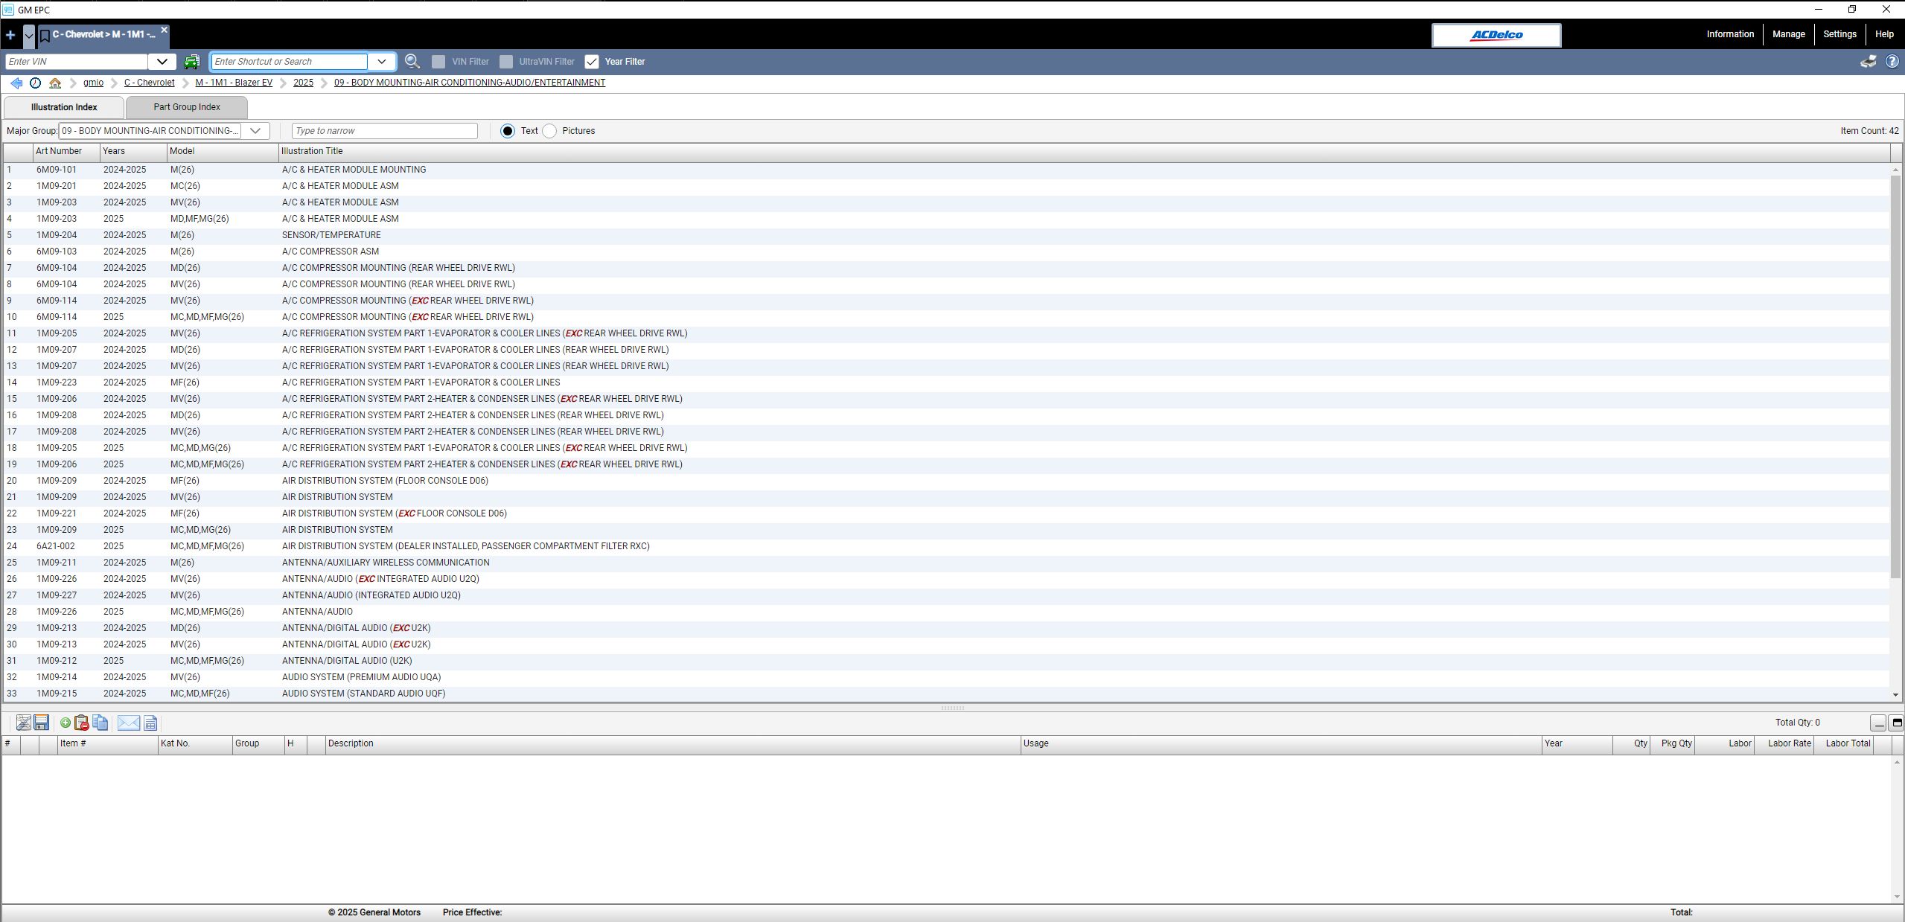Select the Pictures radio button
Viewport: 1905px width, 922px height.
click(x=549, y=131)
